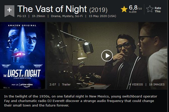Play the trailer video
169x112 pixels.
[x=107, y=56]
